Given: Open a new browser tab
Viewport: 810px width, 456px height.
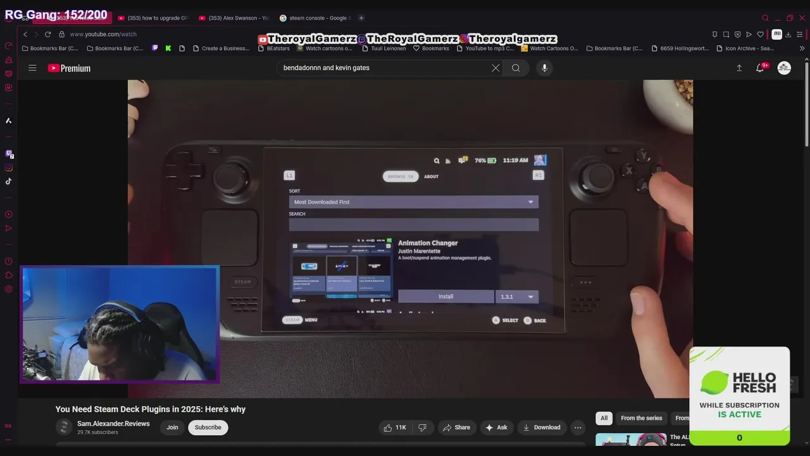Looking at the screenshot, I should tap(361, 18).
